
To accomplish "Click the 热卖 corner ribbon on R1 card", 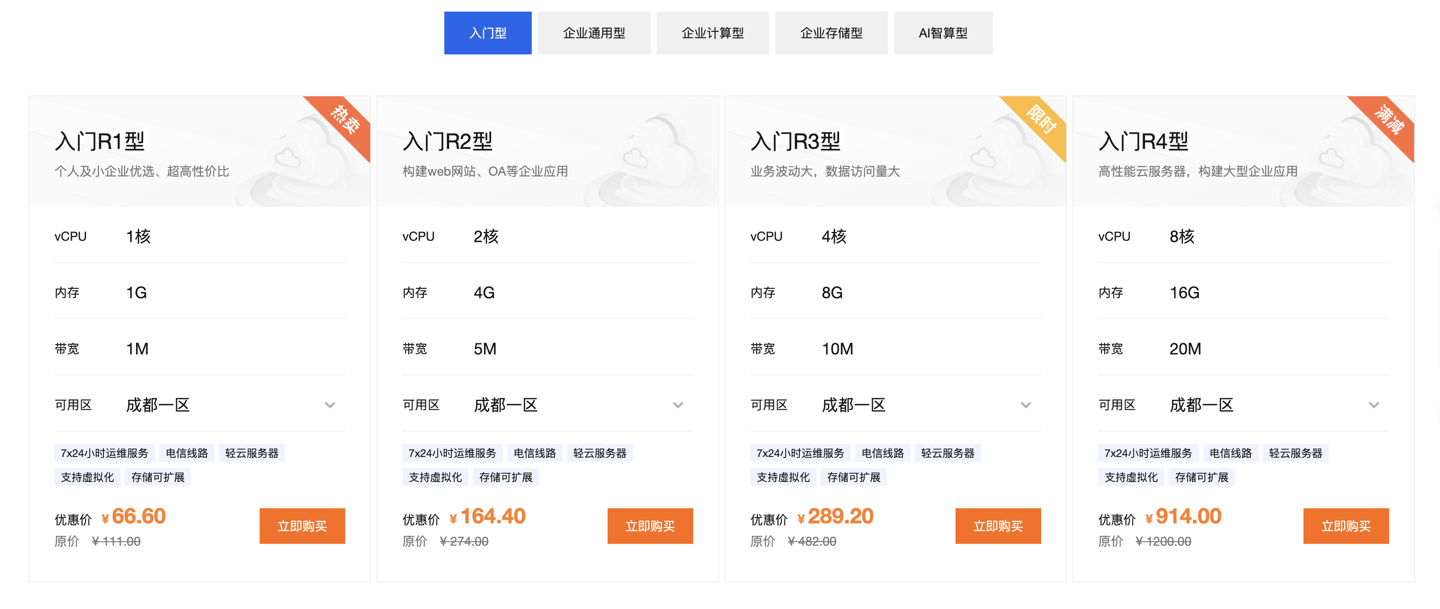I will click(x=344, y=120).
